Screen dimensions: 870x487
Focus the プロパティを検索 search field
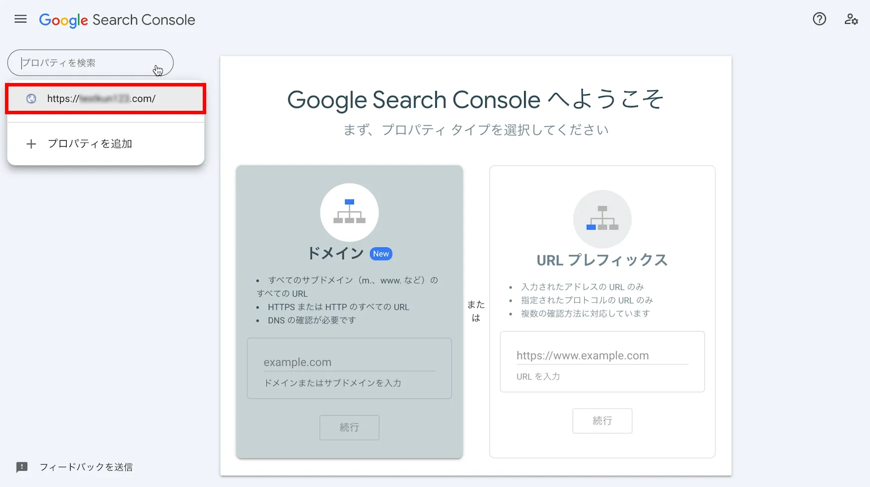click(x=90, y=63)
